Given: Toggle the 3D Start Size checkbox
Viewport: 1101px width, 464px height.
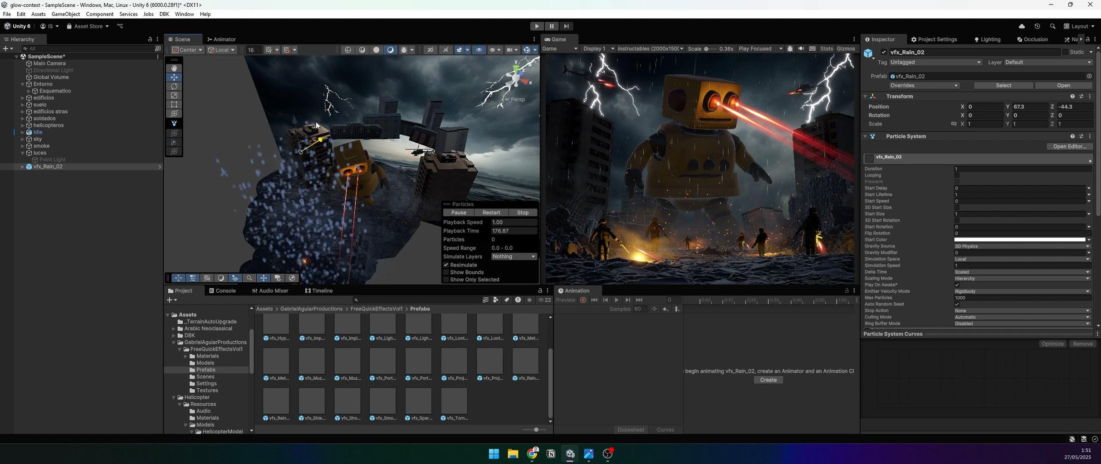Looking at the screenshot, I should (x=957, y=208).
